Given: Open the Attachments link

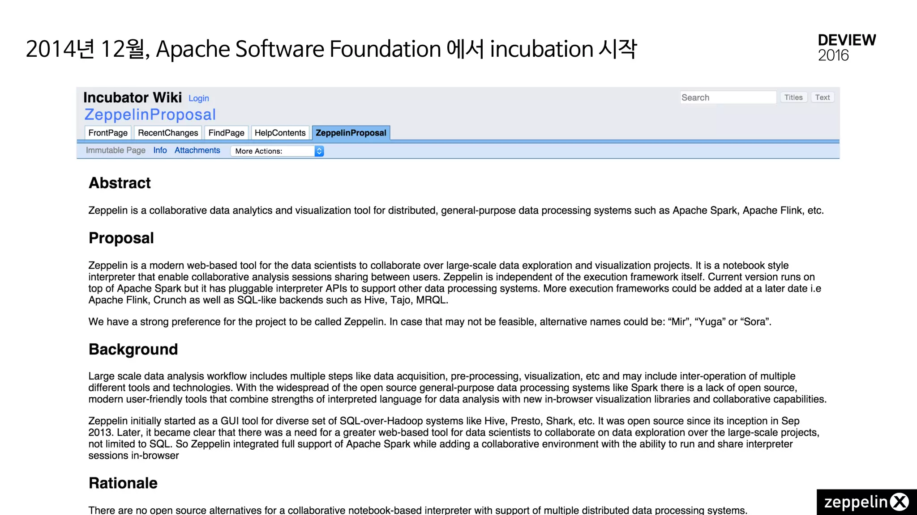Looking at the screenshot, I should coord(197,150).
